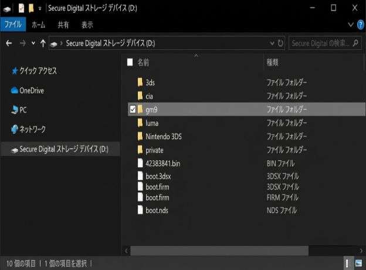The height and width of the screenshot is (270, 366).
Task: Switch to details view icon in status bar
Action: click(347, 264)
